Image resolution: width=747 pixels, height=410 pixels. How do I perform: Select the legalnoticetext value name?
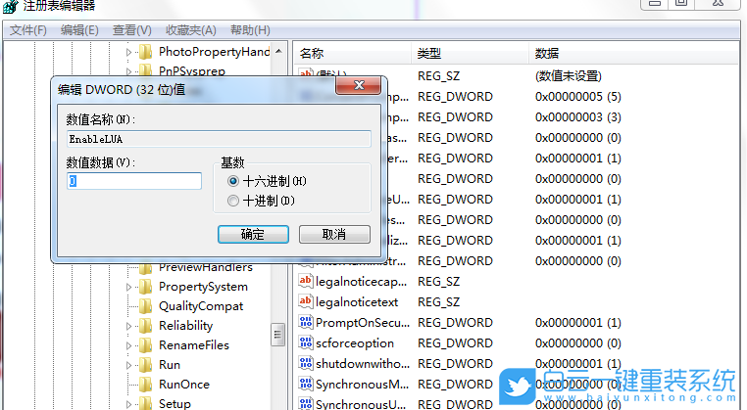(357, 302)
